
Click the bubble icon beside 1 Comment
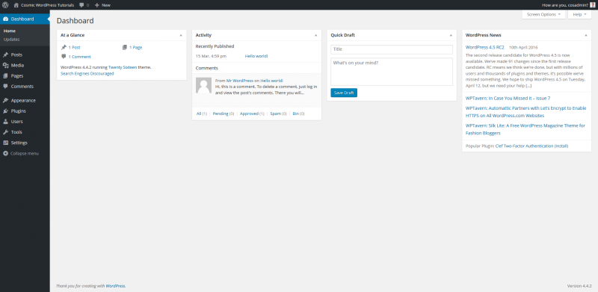coord(64,57)
